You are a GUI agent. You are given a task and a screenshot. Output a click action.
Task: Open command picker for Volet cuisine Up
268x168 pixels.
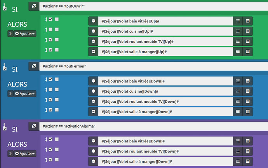coord(247,31)
